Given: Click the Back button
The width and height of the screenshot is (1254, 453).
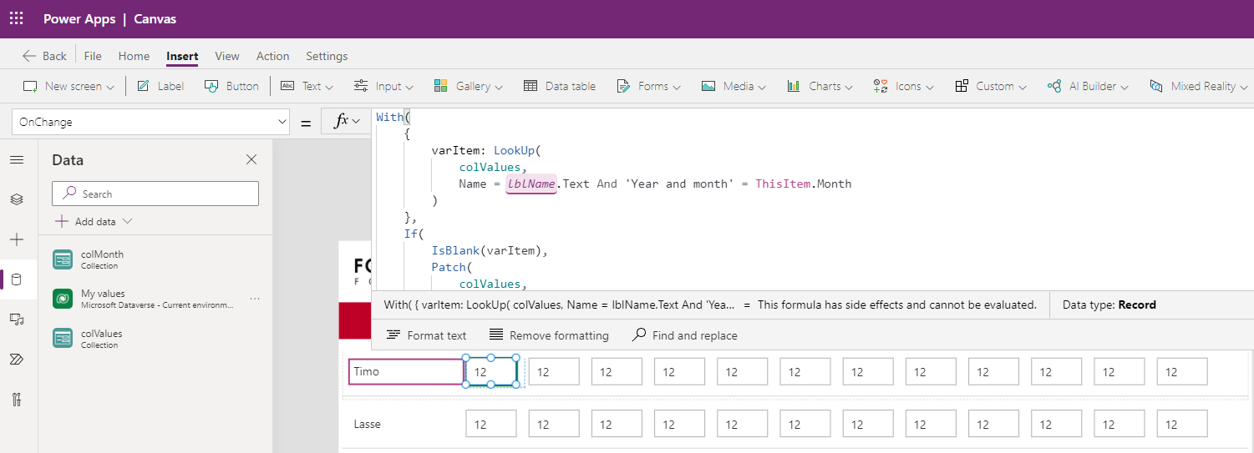Looking at the screenshot, I should (x=44, y=56).
